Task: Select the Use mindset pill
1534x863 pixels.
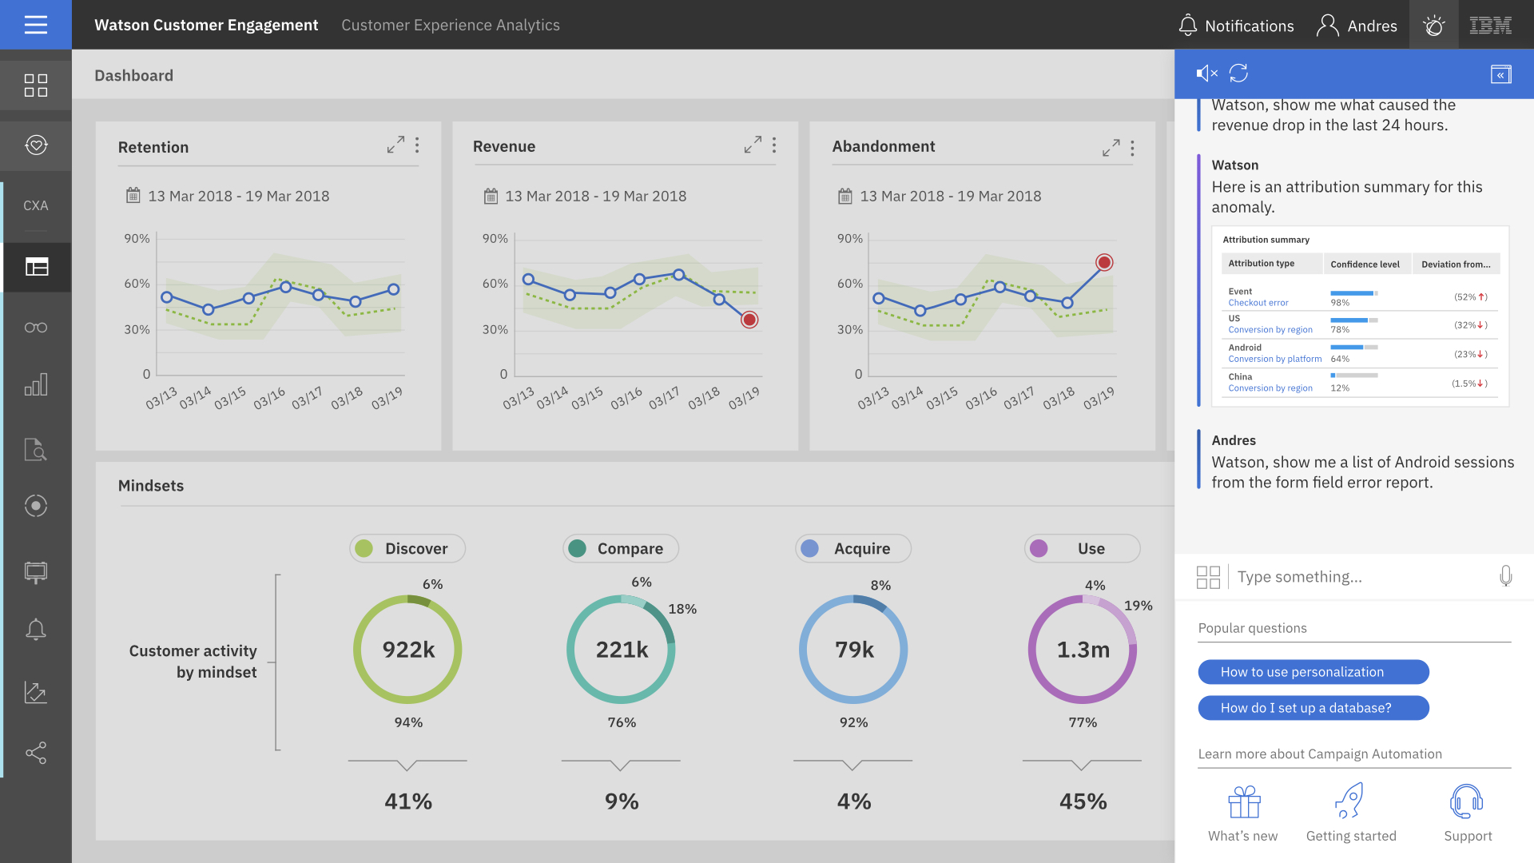Action: (x=1083, y=548)
